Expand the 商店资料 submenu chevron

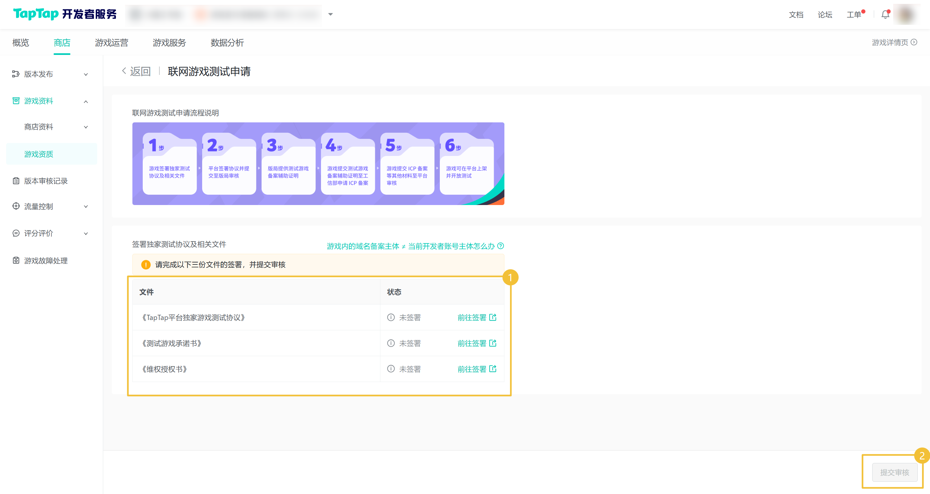(86, 127)
